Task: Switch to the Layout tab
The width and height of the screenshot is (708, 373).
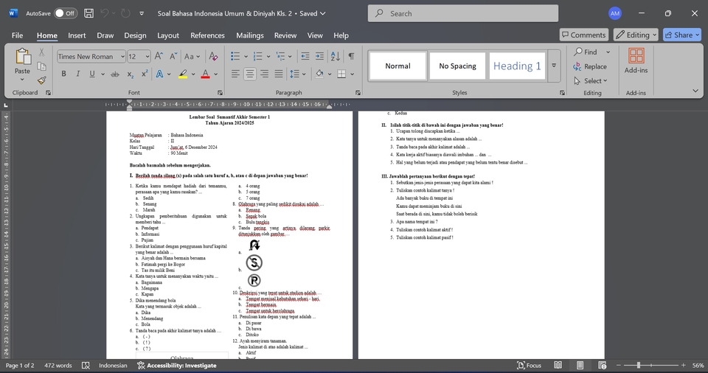Action: (168, 35)
